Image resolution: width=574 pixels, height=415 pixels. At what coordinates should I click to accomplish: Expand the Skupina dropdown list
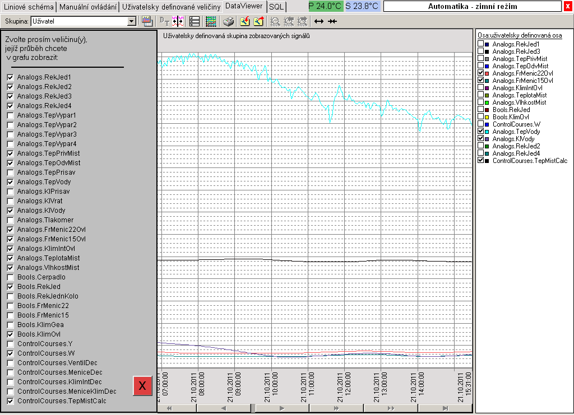click(x=132, y=21)
